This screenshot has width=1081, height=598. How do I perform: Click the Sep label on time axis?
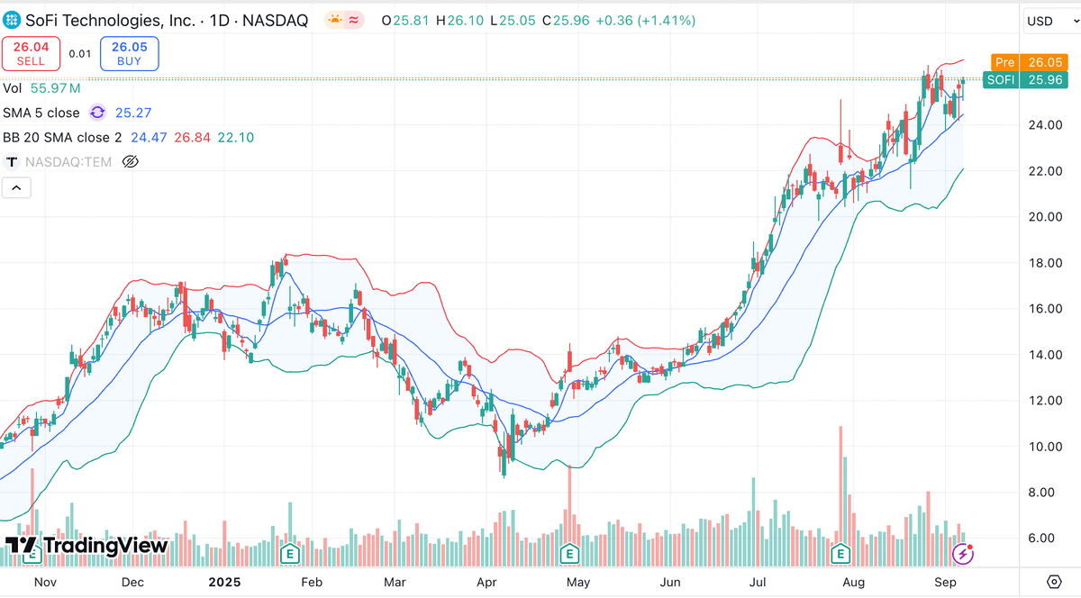pos(944,583)
